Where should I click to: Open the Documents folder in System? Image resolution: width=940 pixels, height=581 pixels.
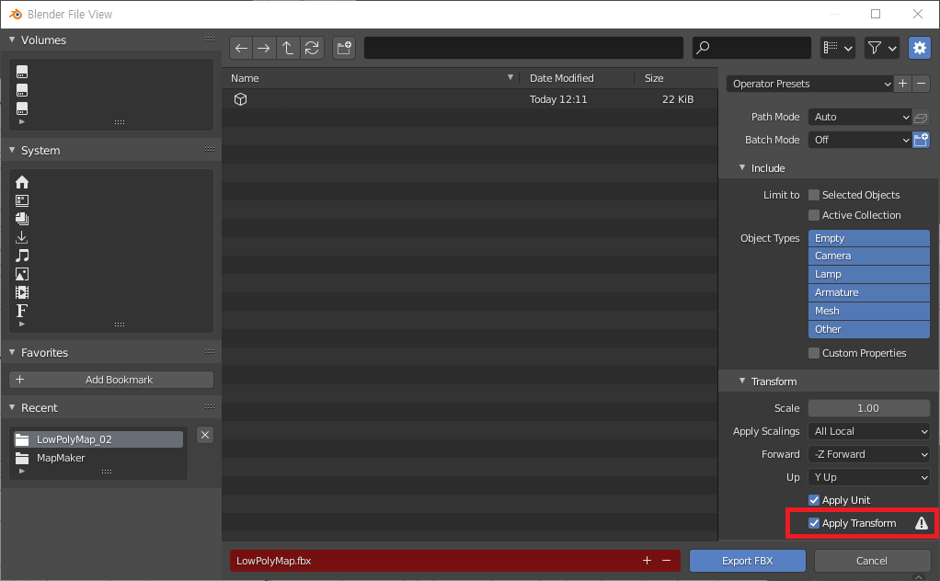(22, 219)
